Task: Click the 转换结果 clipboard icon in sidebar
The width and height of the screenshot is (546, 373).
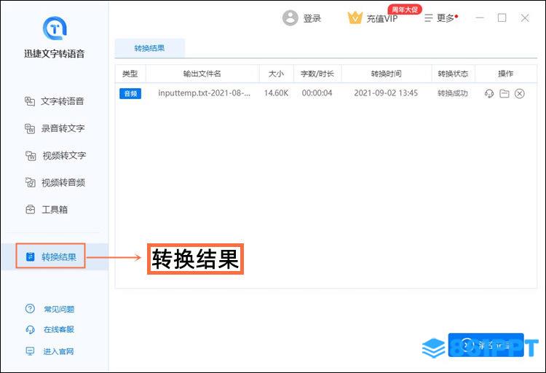Action: tap(31, 257)
